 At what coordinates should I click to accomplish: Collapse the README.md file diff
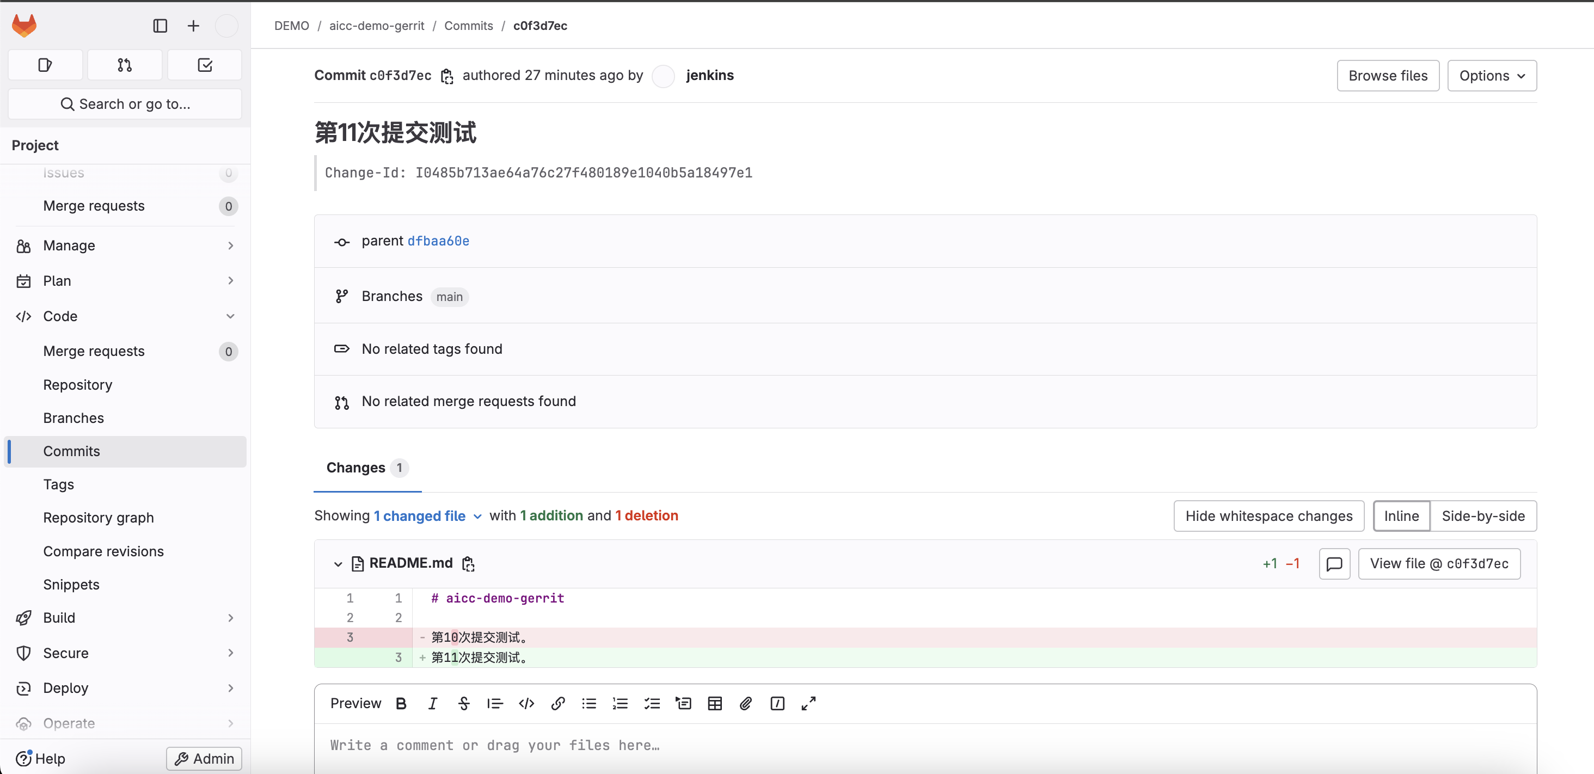[338, 564]
